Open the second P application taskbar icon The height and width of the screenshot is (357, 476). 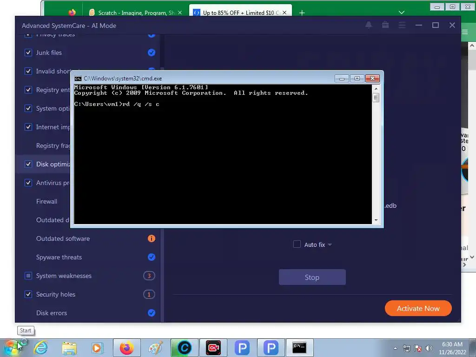[271, 348]
